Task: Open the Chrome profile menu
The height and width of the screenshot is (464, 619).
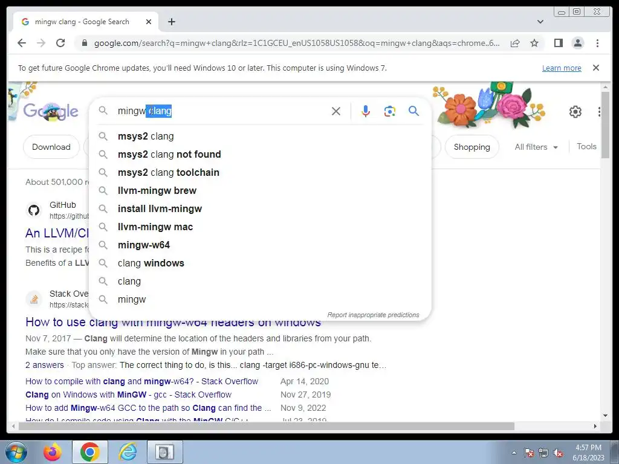Action: pos(577,43)
